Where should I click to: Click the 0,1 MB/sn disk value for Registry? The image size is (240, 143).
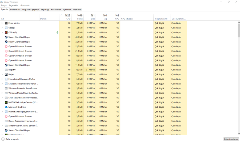pos(90,70)
